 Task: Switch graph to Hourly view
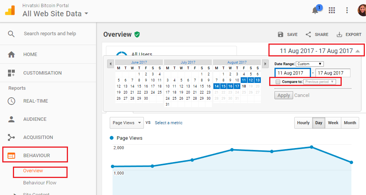pos(303,123)
